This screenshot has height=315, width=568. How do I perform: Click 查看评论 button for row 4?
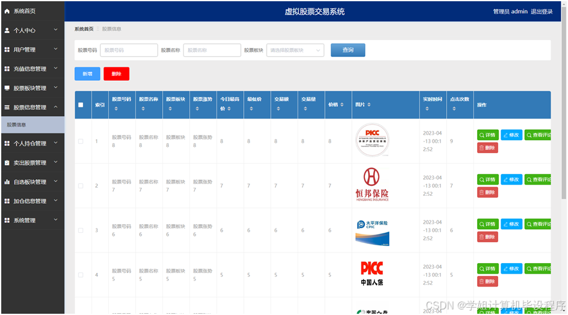click(538, 269)
